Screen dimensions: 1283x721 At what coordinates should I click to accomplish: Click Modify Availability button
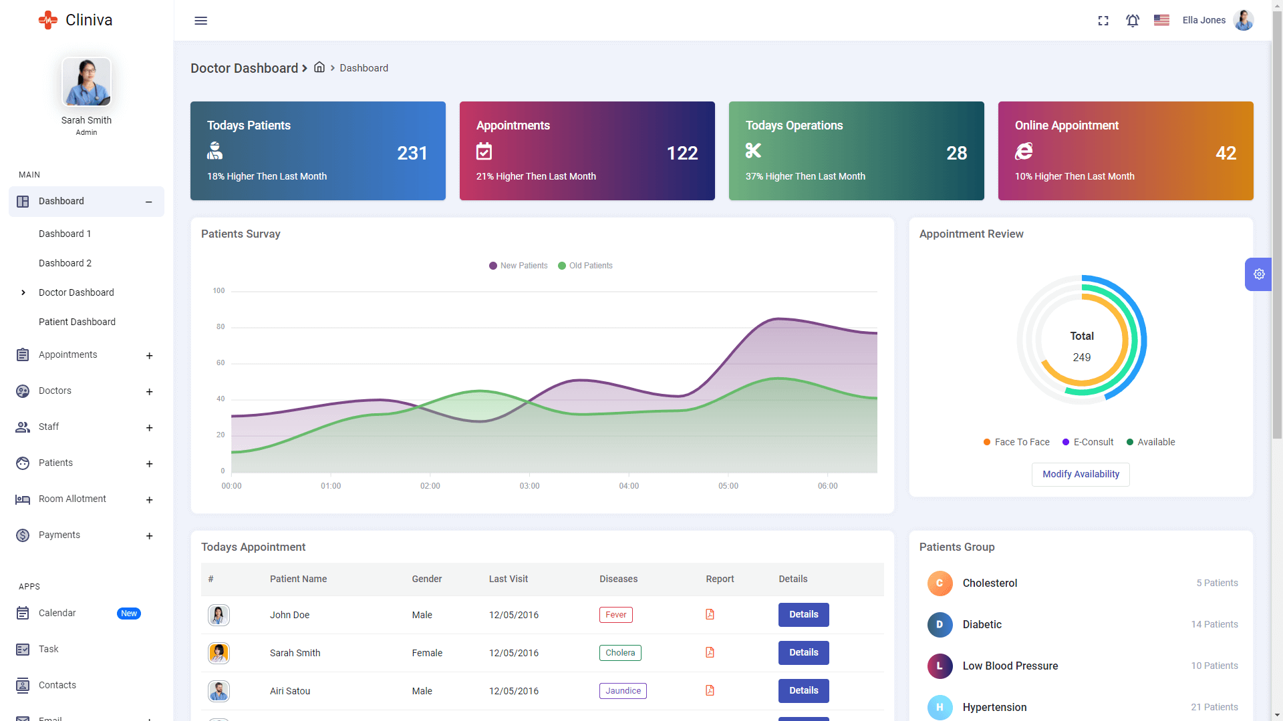1081,473
